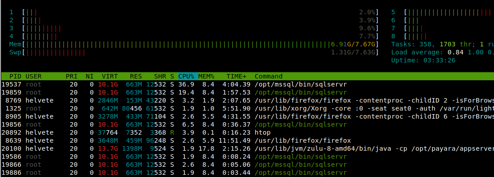The image size is (494, 177).
Task: Click the TIME+ column header
Action: tap(236, 76)
